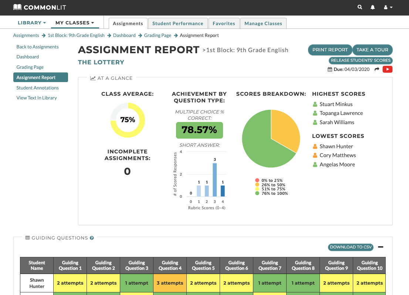
Task: Toggle the 0% to 25% legend swatch
Action: pyautogui.click(x=257, y=180)
